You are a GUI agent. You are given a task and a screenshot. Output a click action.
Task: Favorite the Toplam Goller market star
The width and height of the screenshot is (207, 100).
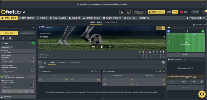pos(40,72)
